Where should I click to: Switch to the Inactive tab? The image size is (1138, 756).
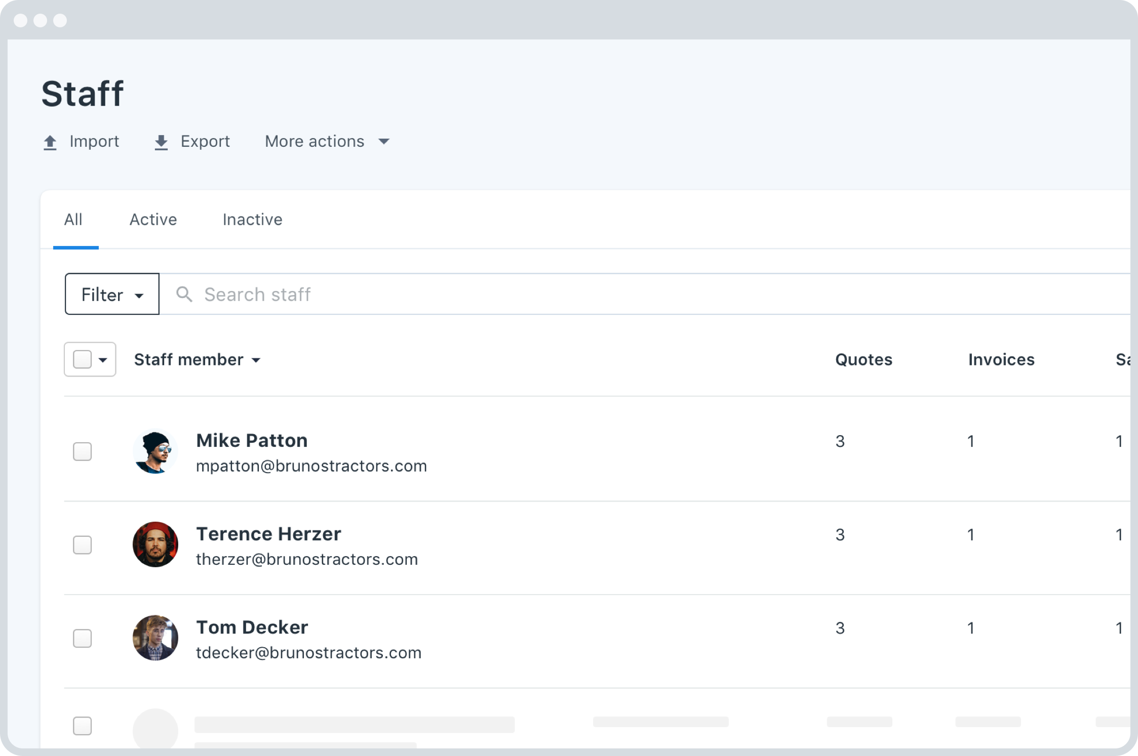pos(252,220)
